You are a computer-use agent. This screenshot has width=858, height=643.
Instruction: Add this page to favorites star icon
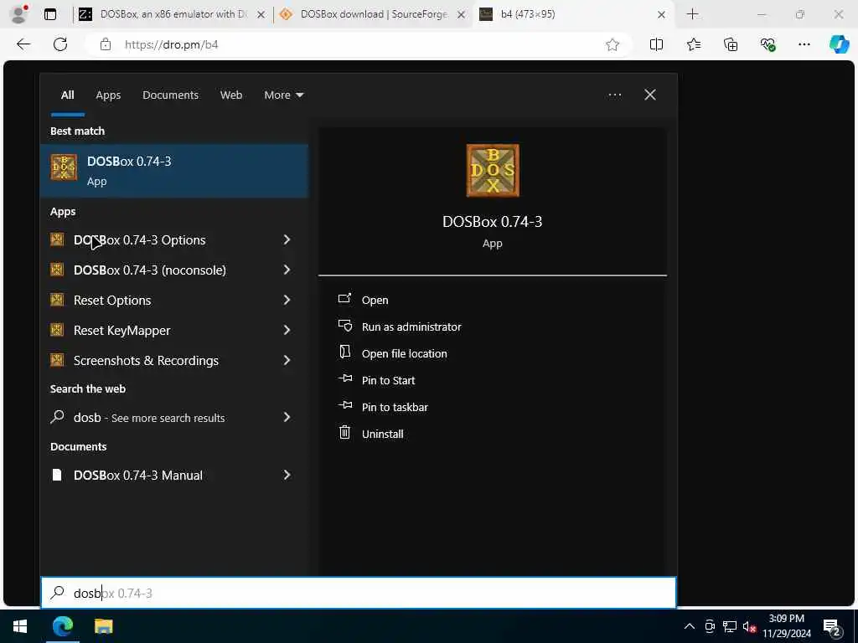pyautogui.click(x=612, y=45)
